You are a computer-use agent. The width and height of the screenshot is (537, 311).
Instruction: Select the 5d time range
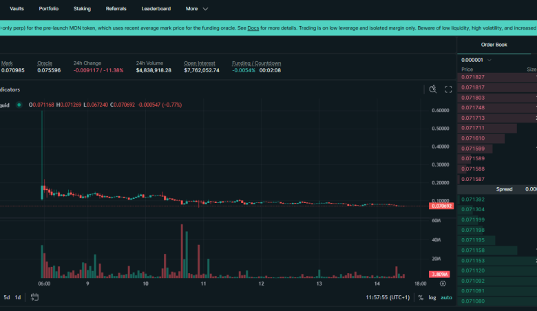(6, 297)
